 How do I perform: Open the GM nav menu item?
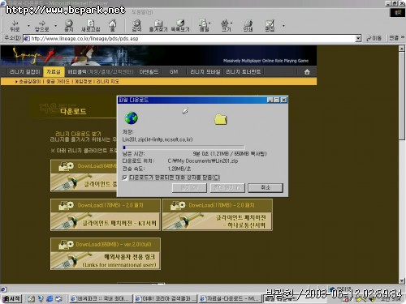[174, 72]
